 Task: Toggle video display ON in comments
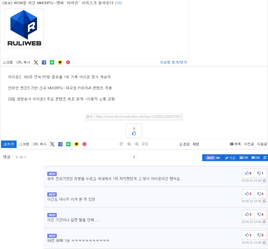click(x=256, y=158)
